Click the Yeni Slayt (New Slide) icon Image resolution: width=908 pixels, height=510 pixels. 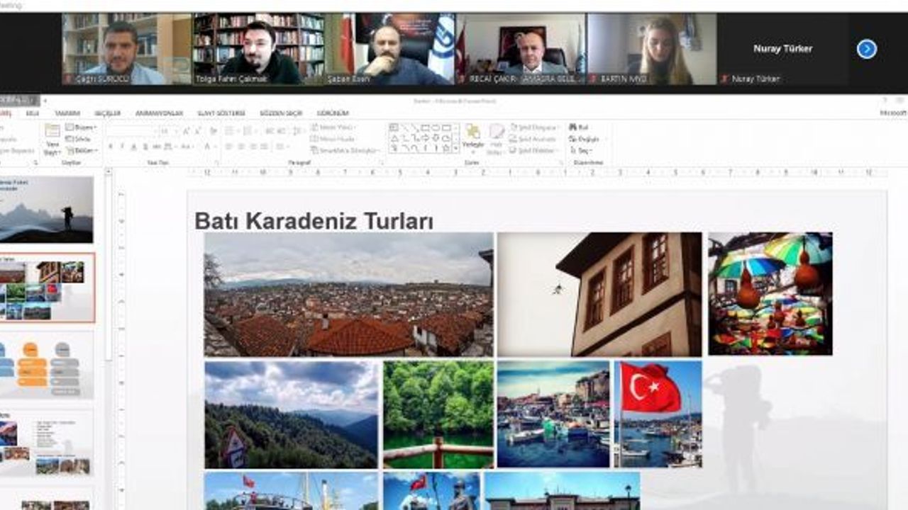point(52,130)
